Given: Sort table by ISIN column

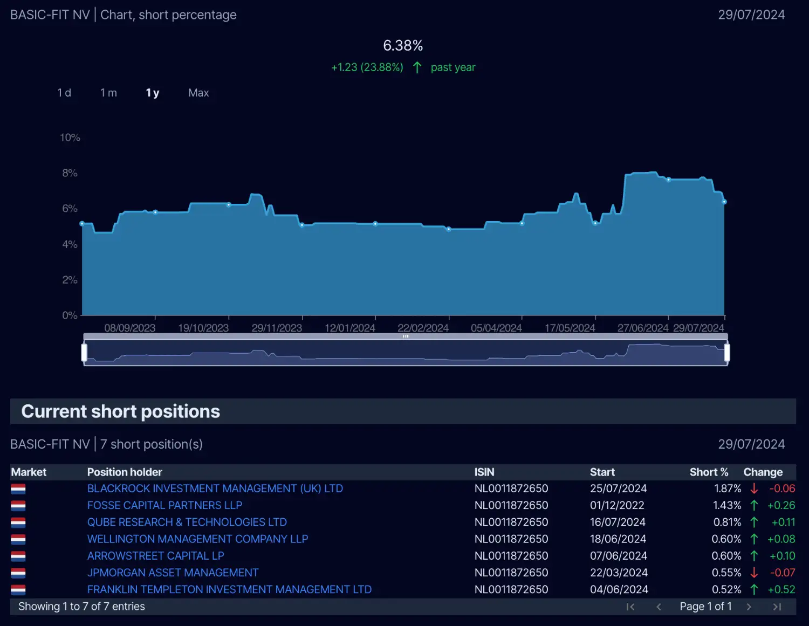Looking at the screenshot, I should pos(484,472).
